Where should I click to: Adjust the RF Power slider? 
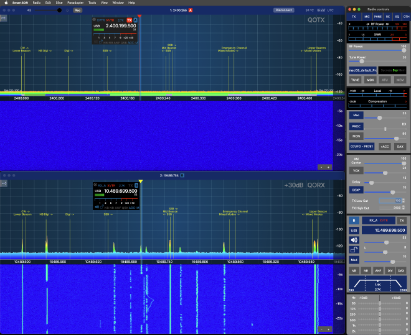(374, 50)
